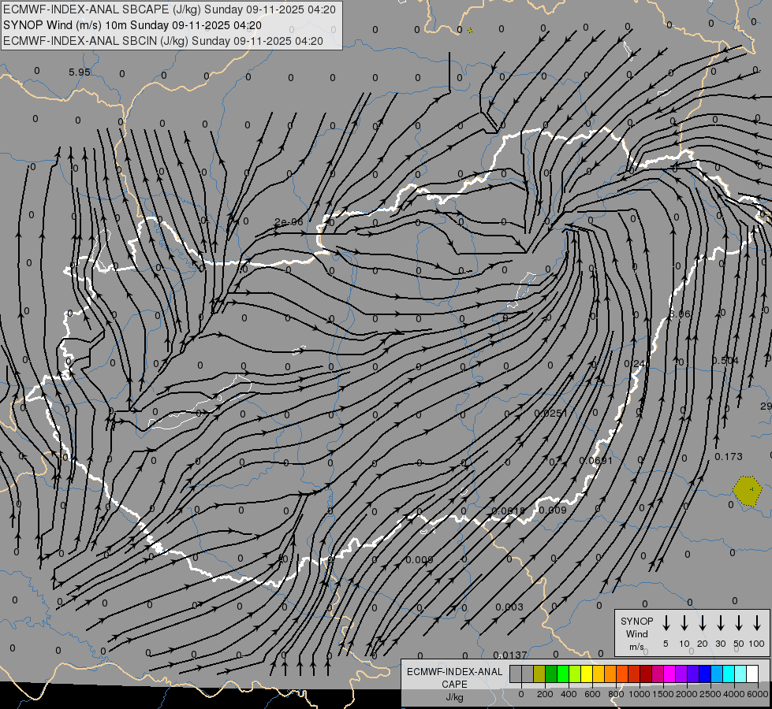Click the 0.0137 value label
Screen dimensions: 772x709
click(x=510, y=655)
